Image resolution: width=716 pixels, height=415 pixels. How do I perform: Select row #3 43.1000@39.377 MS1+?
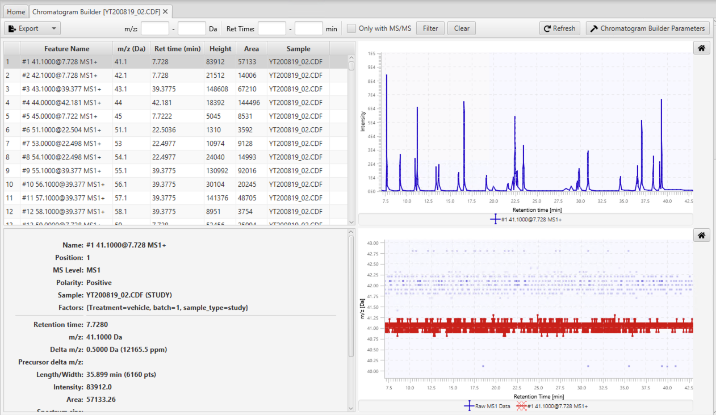coord(175,89)
